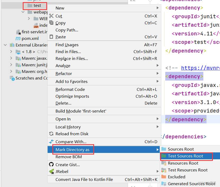Click the highlighted </dependency> closing tag
Image resolution: width=220 pixels, height=187 pixels.
[186, 119]
